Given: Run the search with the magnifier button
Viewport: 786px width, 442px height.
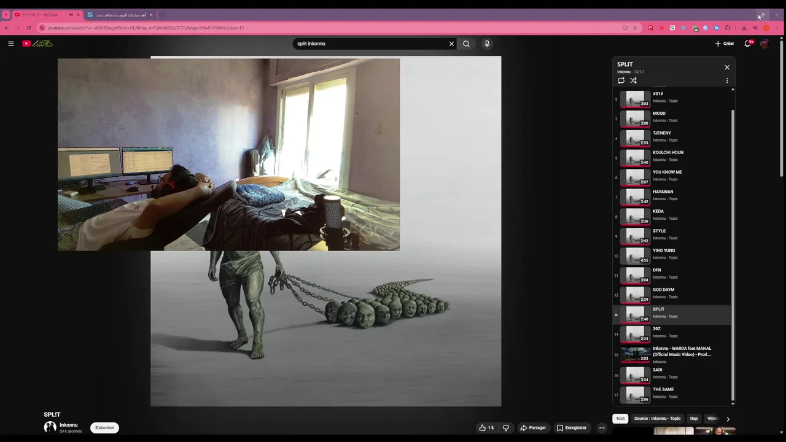Looking at the screenshot, I should coord(466,44).
